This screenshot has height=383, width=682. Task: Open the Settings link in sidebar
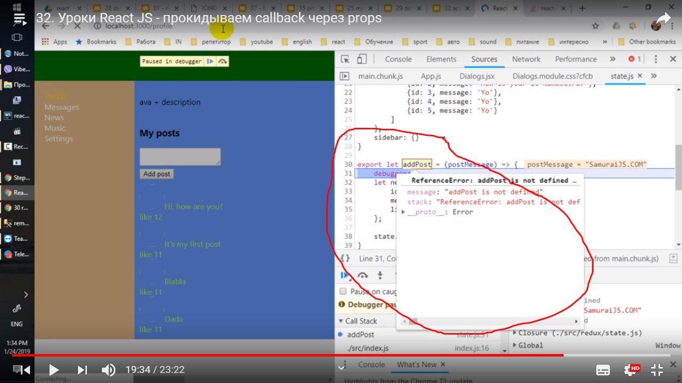click(58, 138)
